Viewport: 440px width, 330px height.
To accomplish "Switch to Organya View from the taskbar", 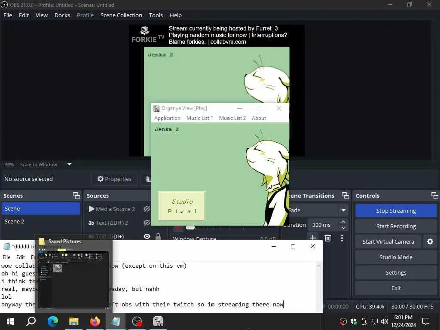I will coord(158,321).
